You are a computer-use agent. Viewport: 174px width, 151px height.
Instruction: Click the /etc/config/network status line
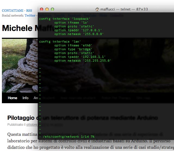(x=67, y=136)
